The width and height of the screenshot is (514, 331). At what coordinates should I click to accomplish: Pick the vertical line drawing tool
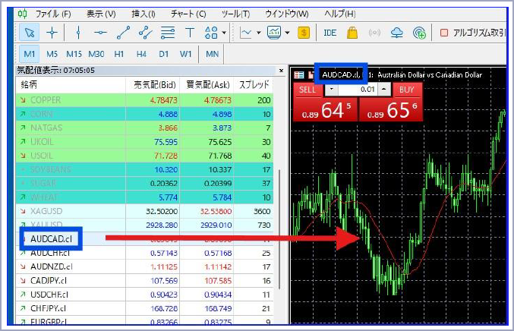78,33
